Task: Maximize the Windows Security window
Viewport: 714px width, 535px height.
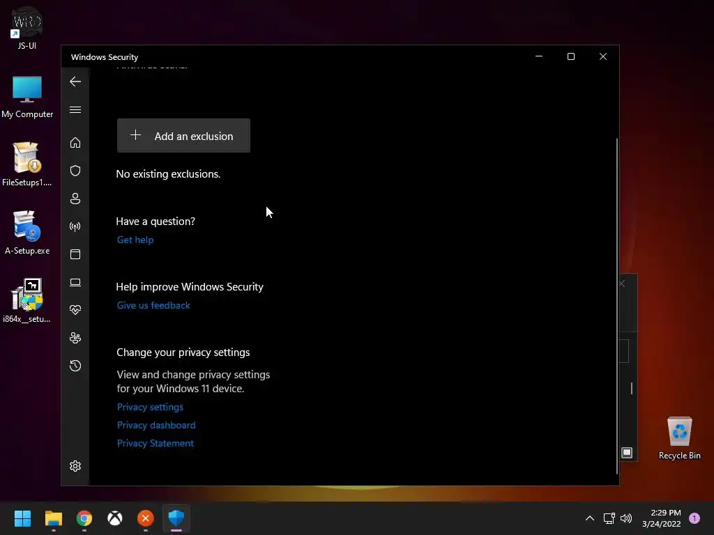Action: coord(570,56)
